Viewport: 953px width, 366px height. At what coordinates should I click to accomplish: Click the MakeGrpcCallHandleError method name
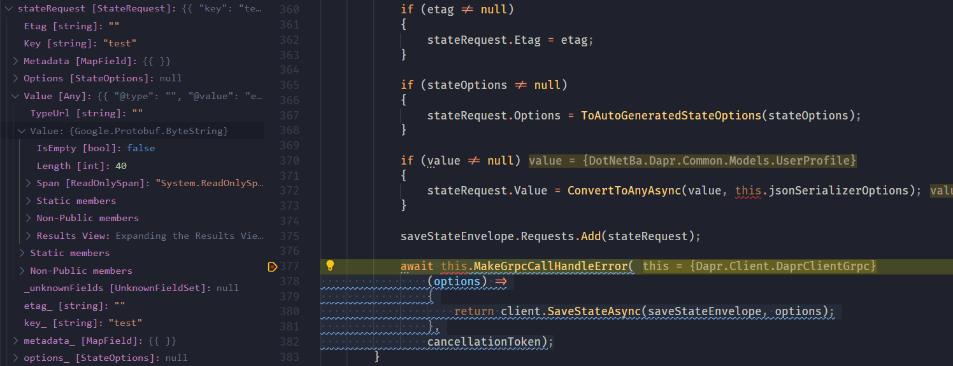click(551, 266)
